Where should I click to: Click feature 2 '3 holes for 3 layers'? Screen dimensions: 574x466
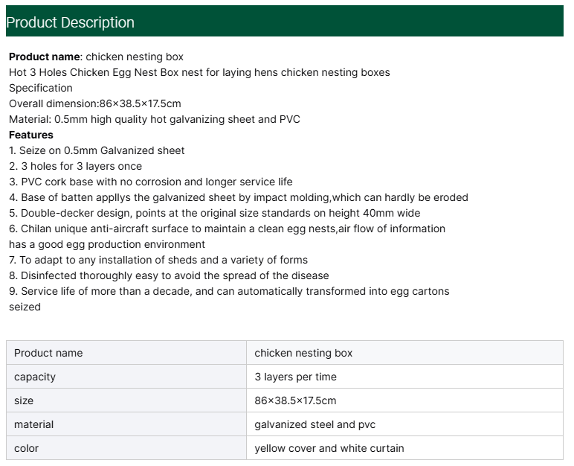[x=75, y=166]
